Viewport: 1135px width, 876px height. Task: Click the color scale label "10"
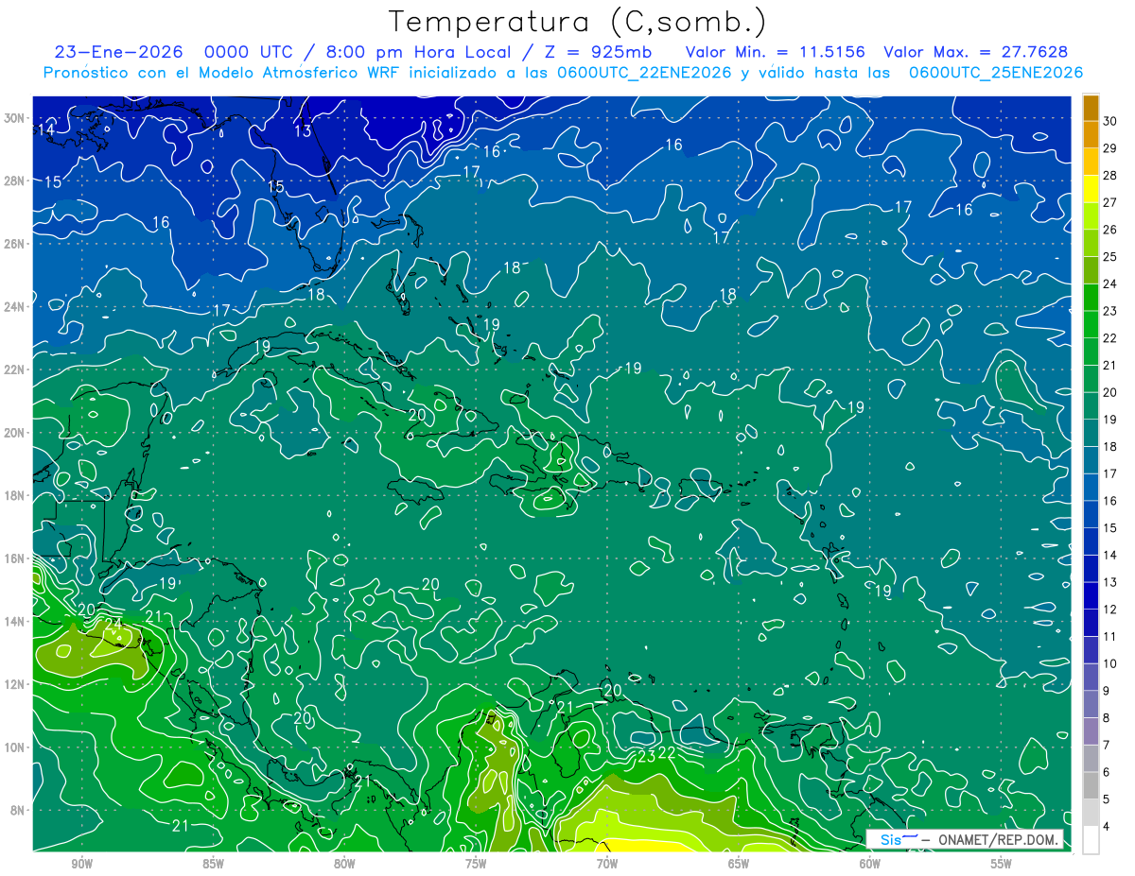click(1110, 663)
